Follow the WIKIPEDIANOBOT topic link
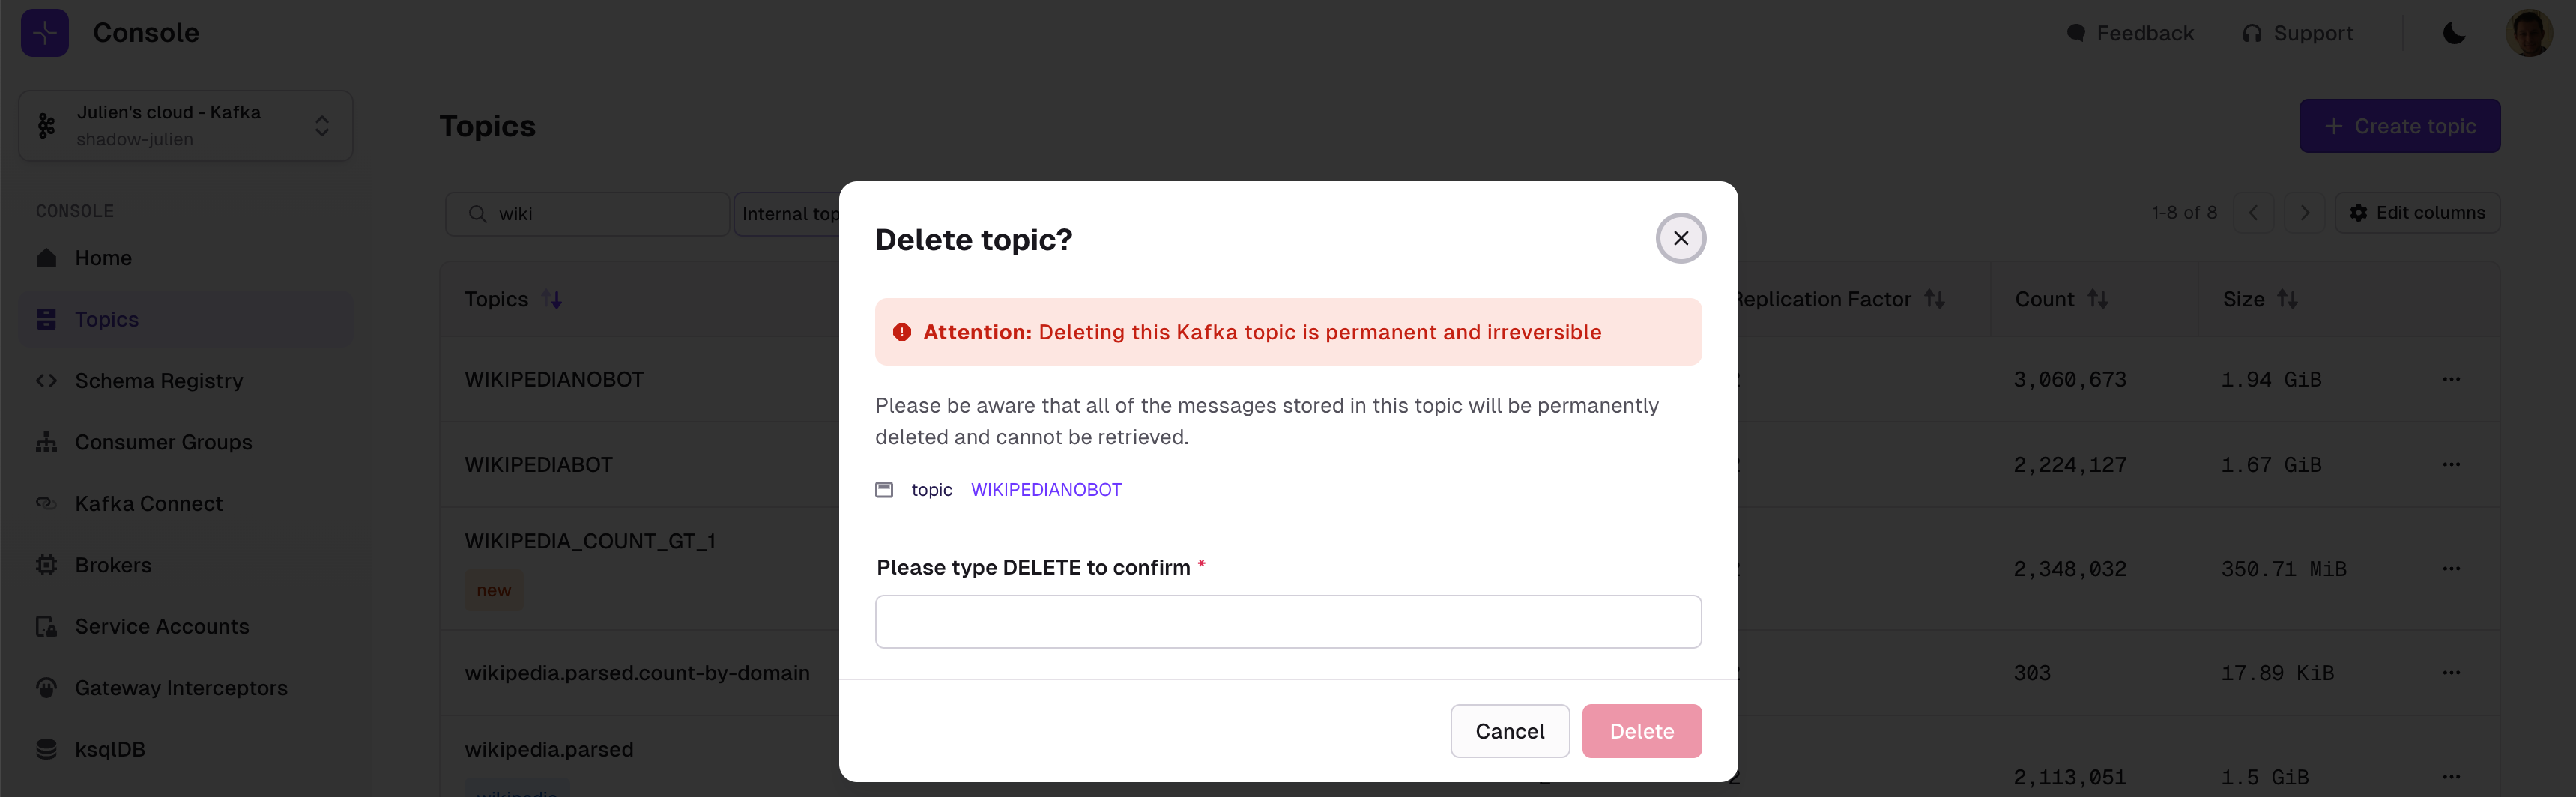The width and height of the screenshot is (2576, 797). (1046, 490)
